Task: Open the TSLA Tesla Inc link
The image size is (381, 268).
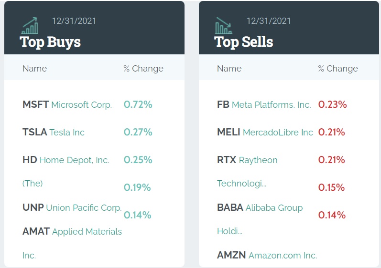Action: tap(54, 132)
